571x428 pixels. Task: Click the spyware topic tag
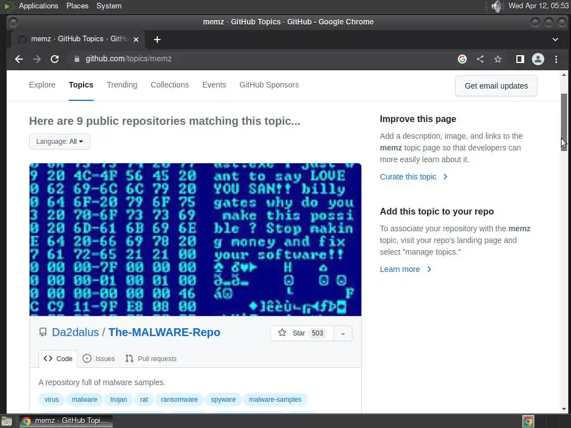tap(223, 400)
